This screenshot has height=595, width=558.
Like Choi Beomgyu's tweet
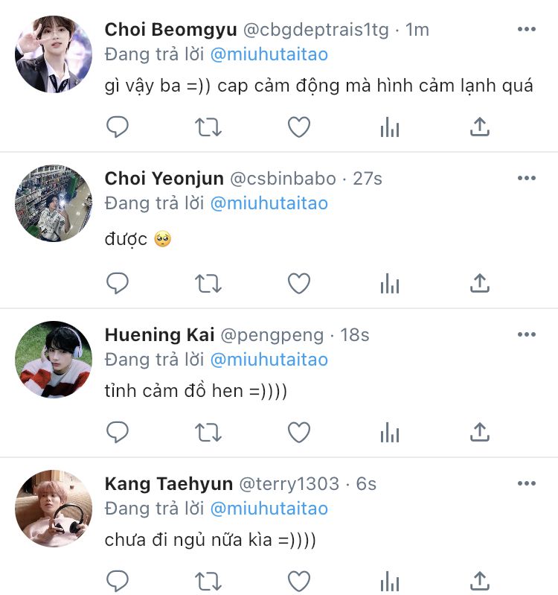tap(299, 127)
